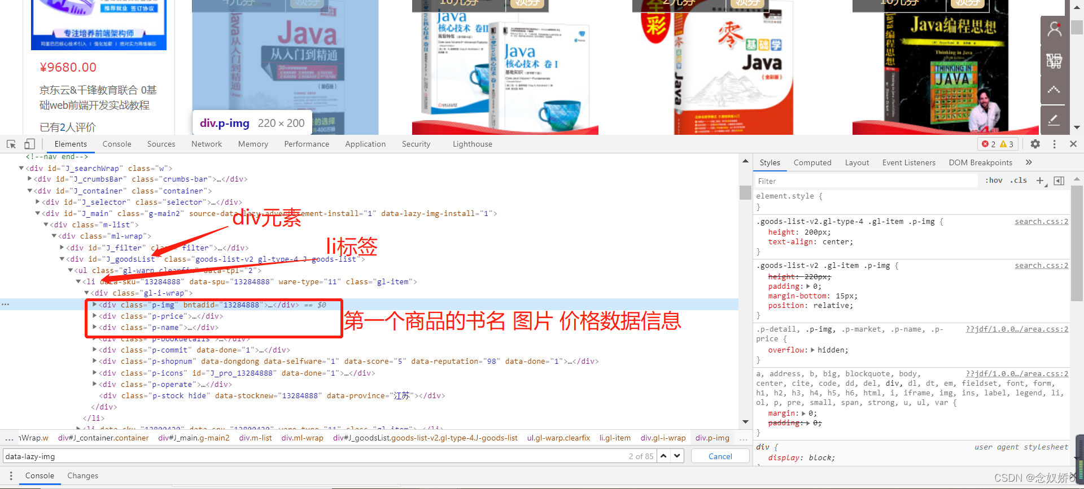1084x489 pixels.
Task: Toggle .cls class editor
Action: pos(1019,180)
